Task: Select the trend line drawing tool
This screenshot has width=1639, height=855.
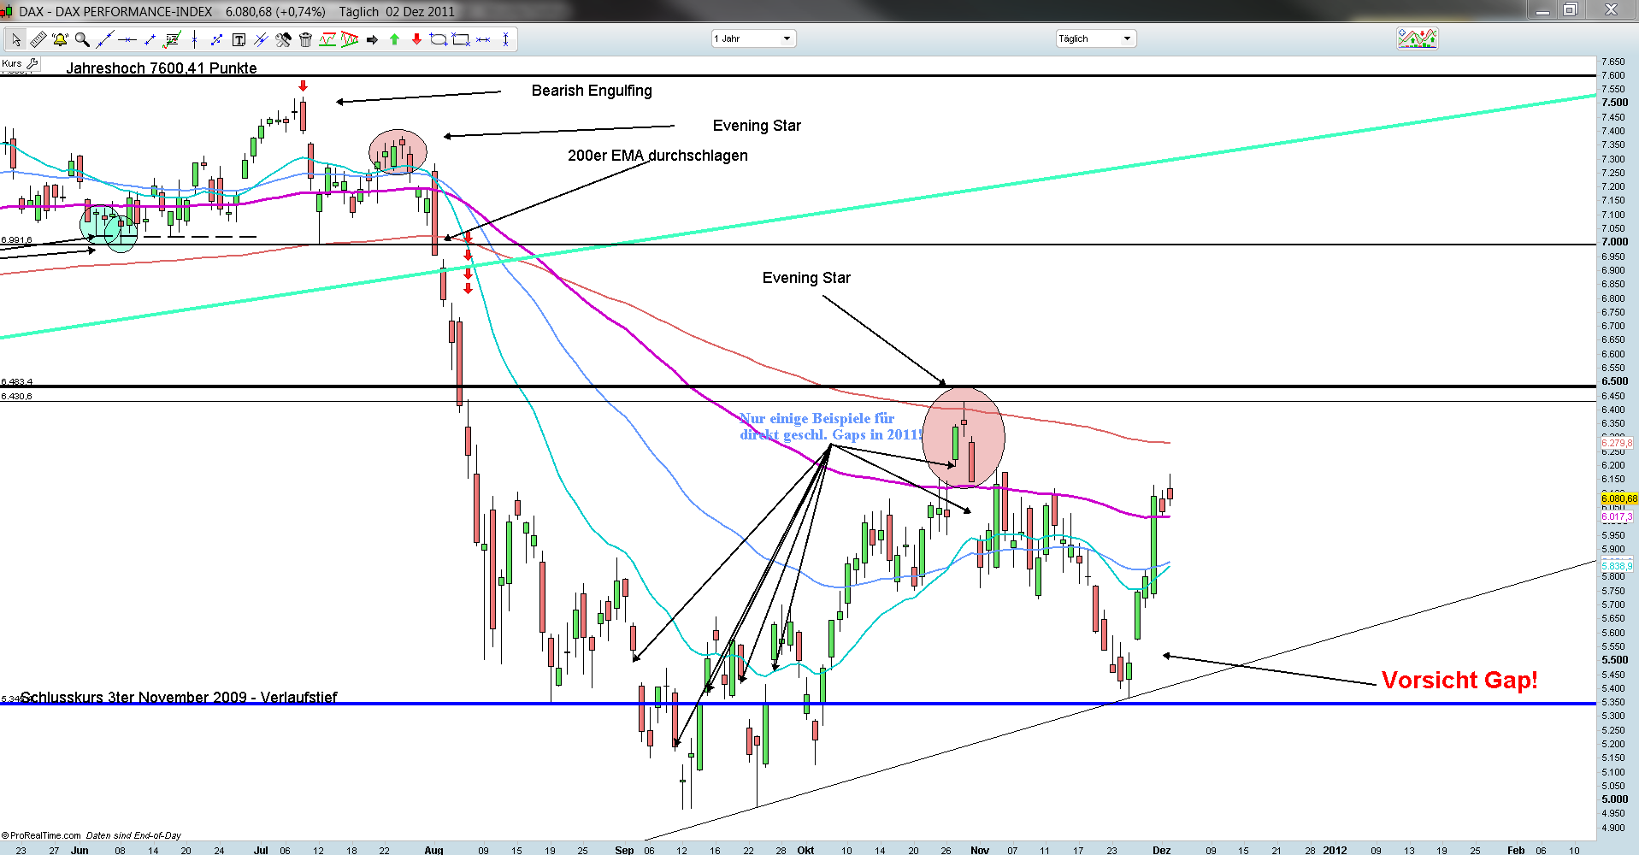Action: click(x=104, y=39)
